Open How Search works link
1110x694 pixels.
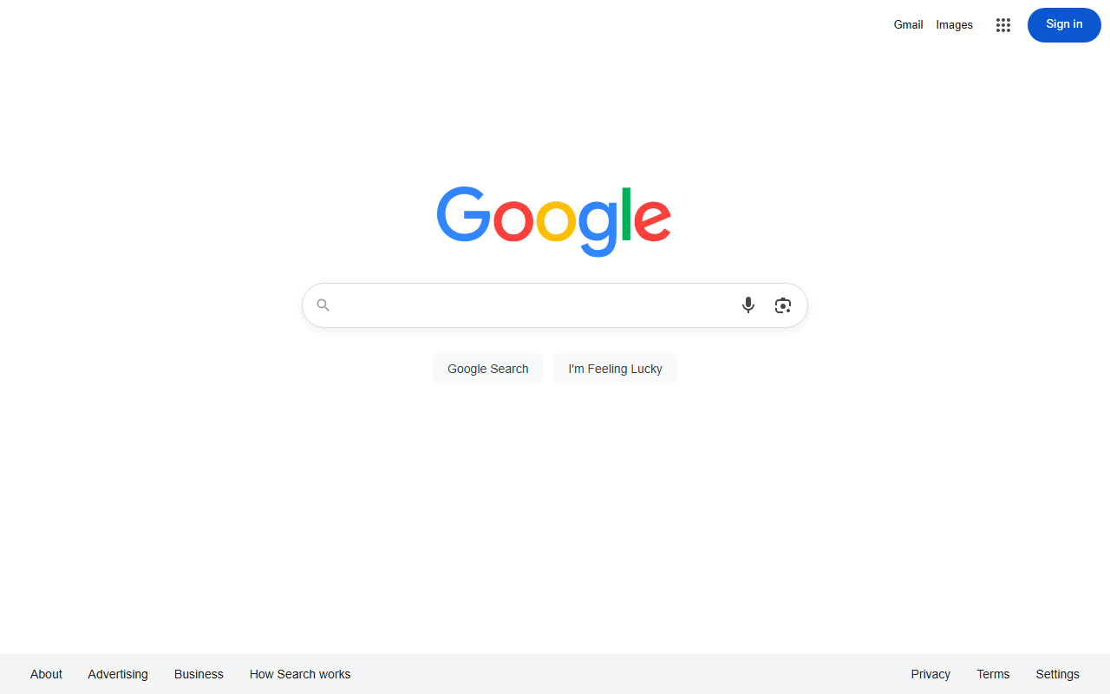click(x=300, y=674)
